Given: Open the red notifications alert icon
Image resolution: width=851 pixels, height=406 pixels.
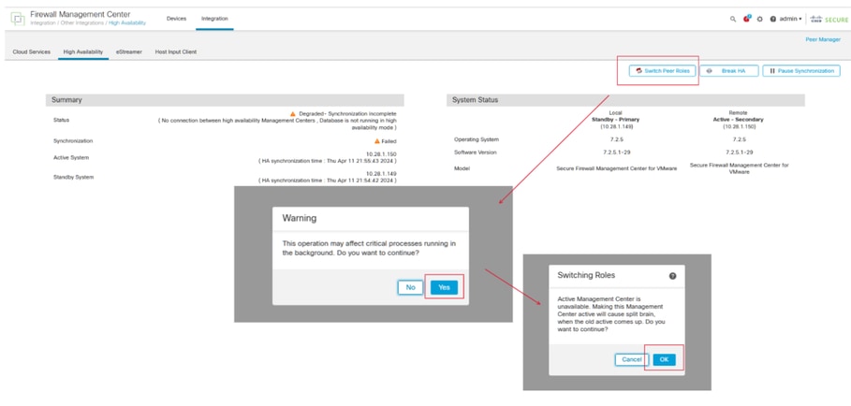Looking at the screenshot, I should point(747,19).
